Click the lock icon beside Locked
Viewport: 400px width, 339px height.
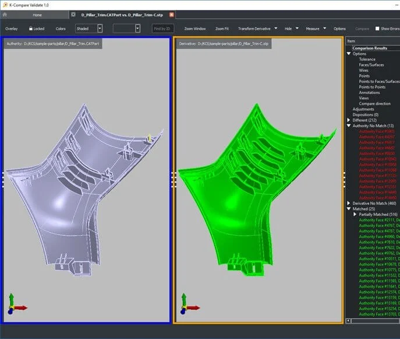click(x=31, y=28)
